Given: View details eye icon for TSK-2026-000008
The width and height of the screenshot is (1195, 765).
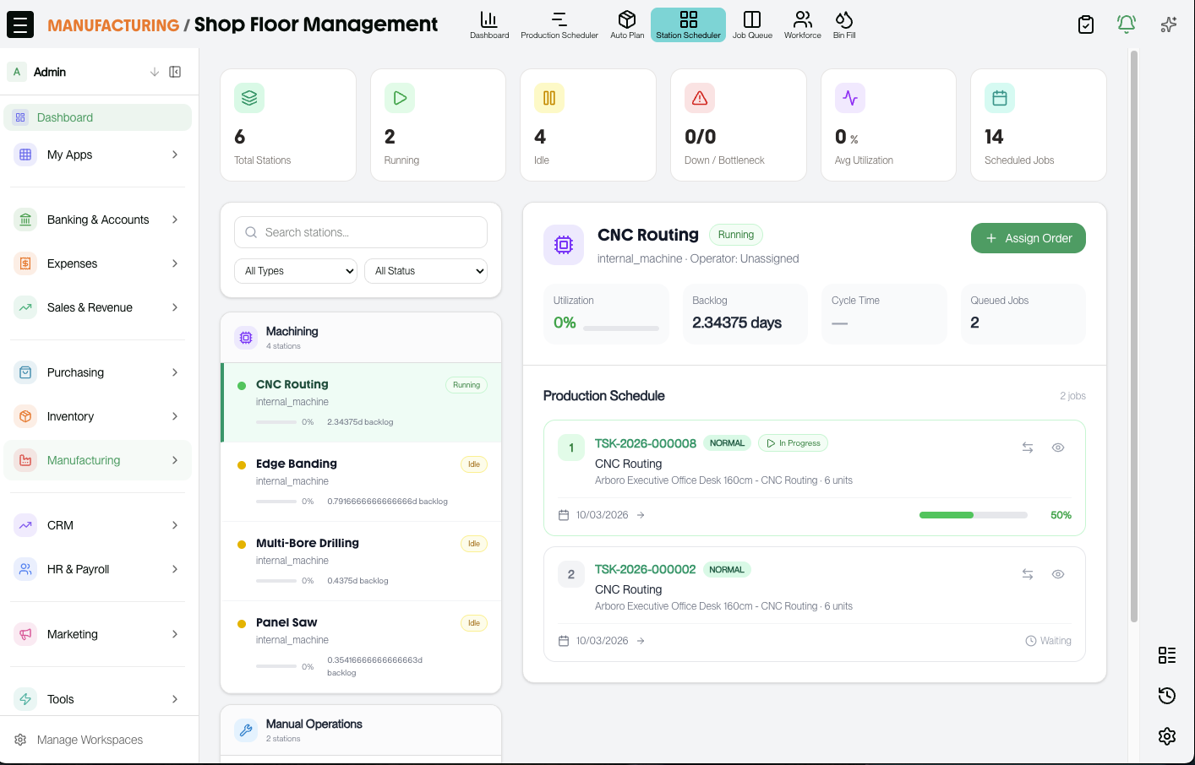Looking at the screenshot, I should (1057, 448).
